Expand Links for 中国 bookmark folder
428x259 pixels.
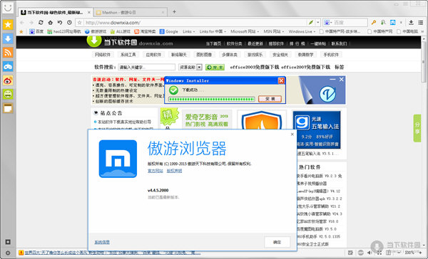click(x=213, y=31)
